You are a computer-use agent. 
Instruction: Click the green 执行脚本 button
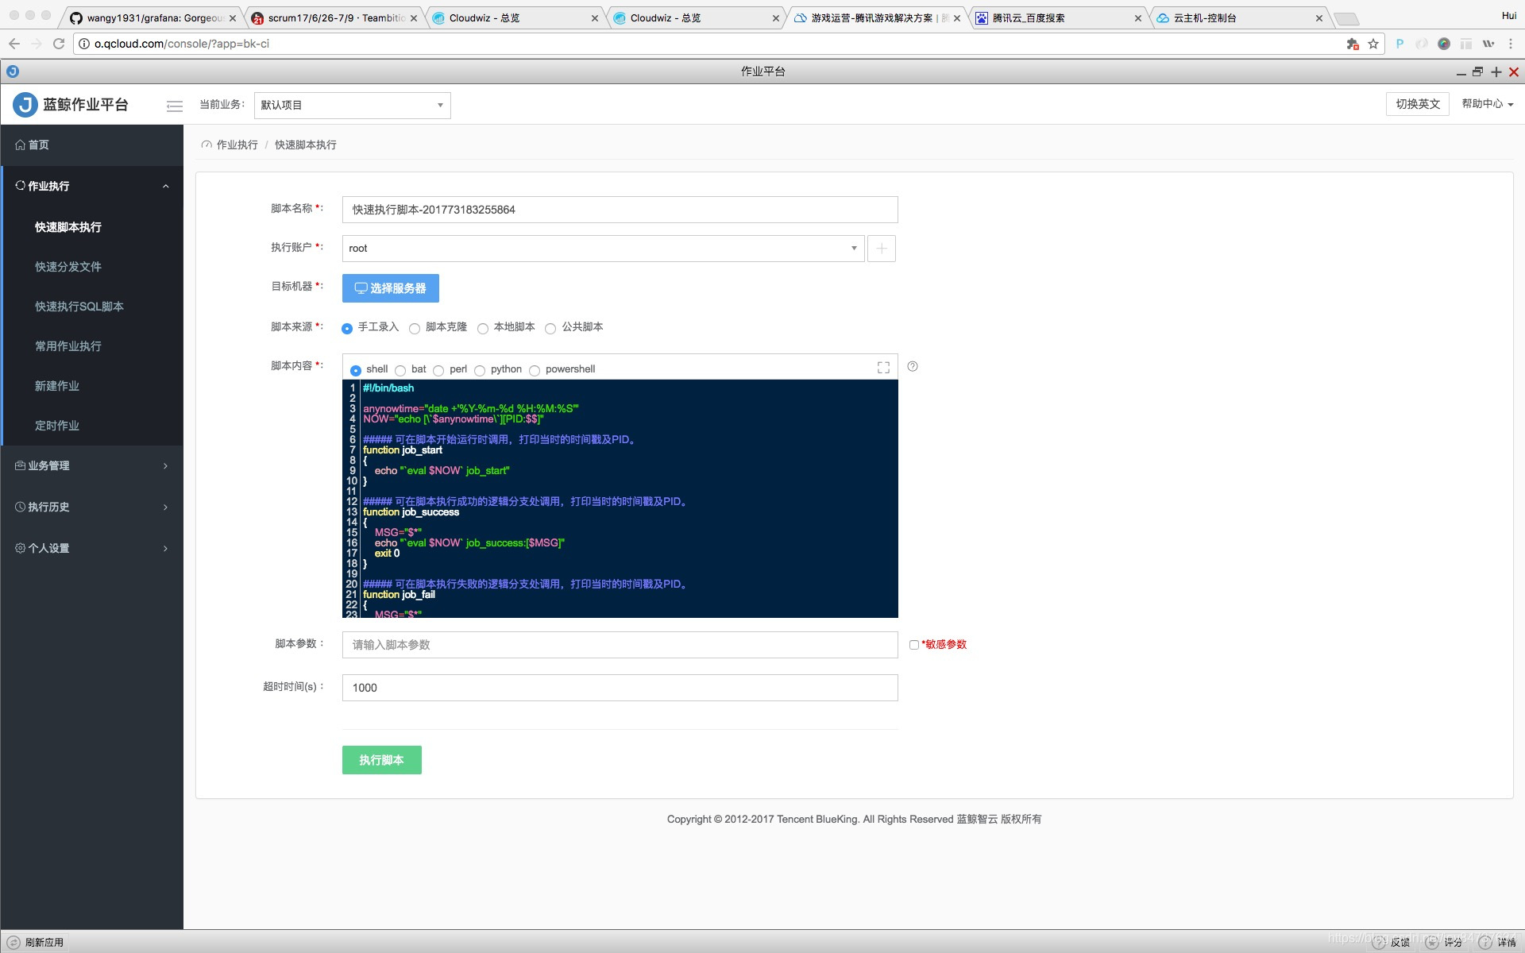coord(381,760)
